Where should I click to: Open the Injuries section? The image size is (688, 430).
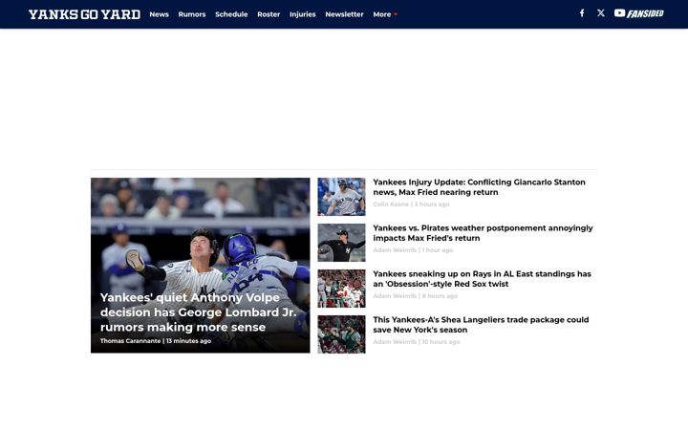click(x=302, y=14)
